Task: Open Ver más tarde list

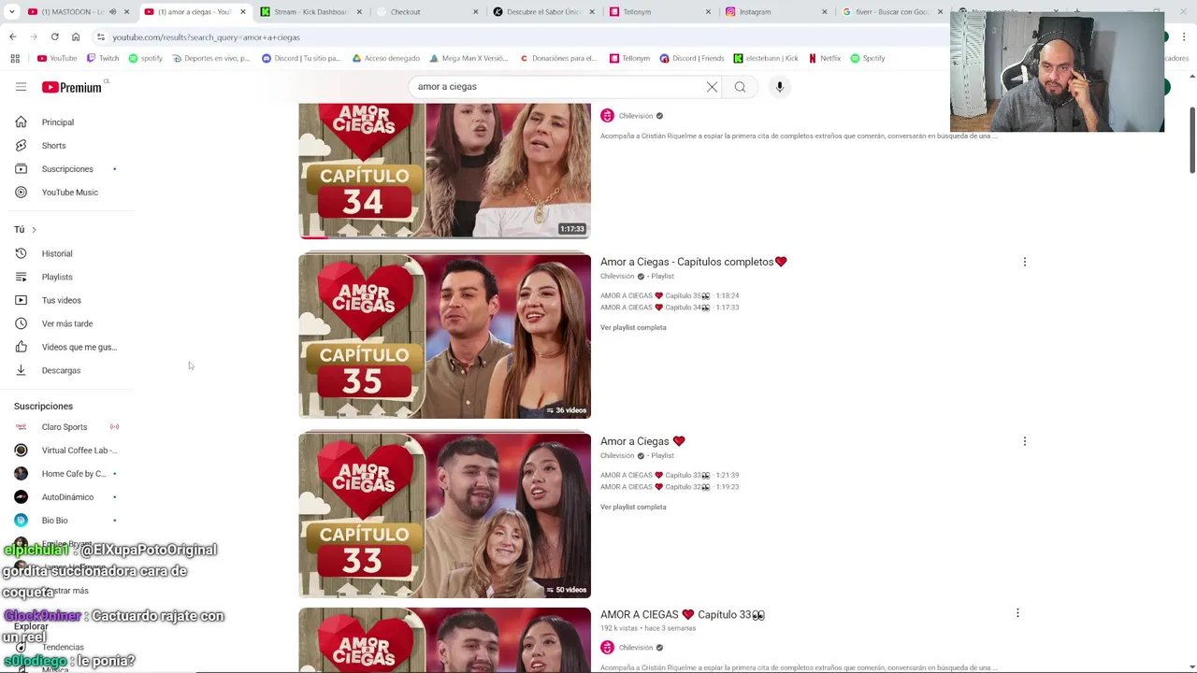Action: pyautogui.click(x=68, y=323)
